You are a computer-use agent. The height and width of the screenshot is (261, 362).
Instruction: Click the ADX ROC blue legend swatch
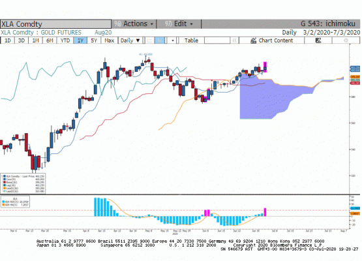click(x=3, y=202)
